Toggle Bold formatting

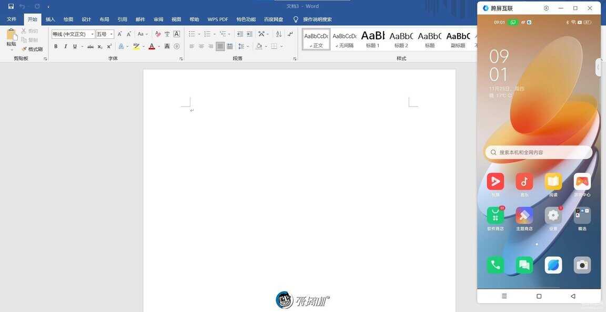56,46
